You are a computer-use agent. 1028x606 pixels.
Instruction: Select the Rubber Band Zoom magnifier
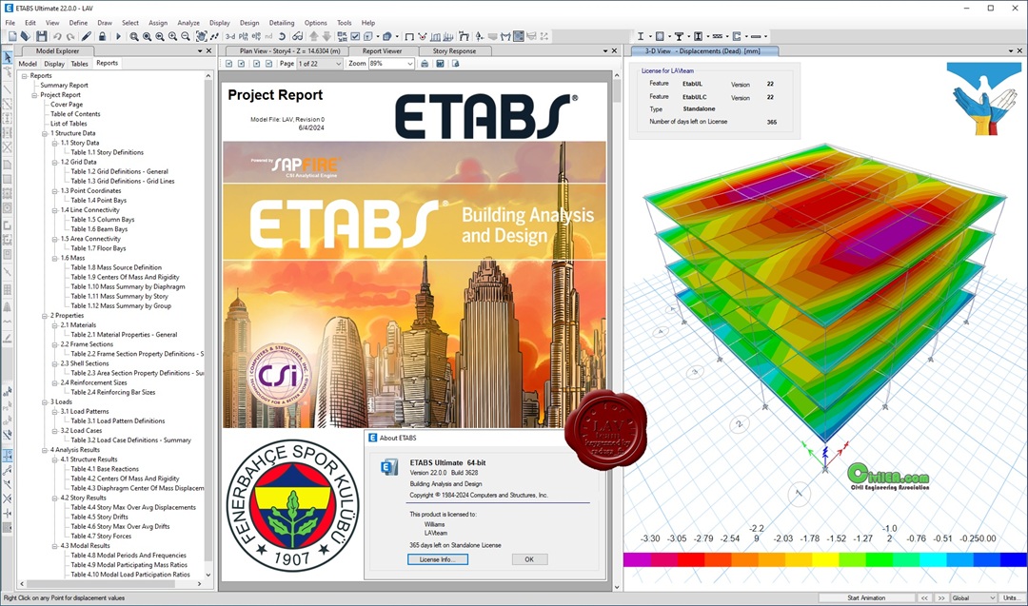coord(134,36)
